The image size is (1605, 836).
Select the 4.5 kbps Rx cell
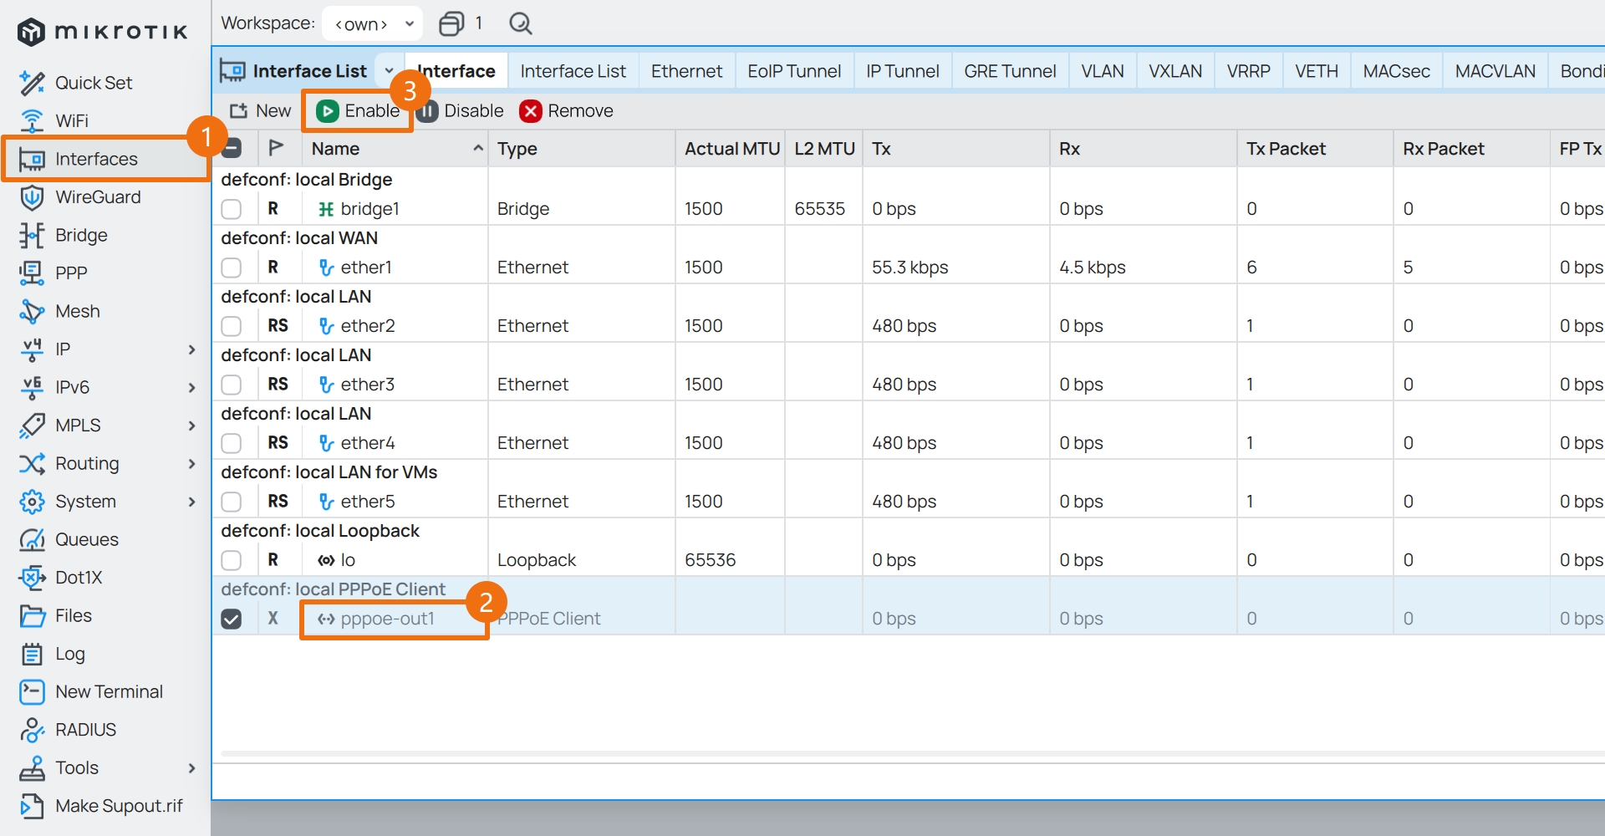coord(1093,268)
